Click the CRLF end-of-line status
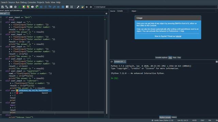 coord(202,120)
